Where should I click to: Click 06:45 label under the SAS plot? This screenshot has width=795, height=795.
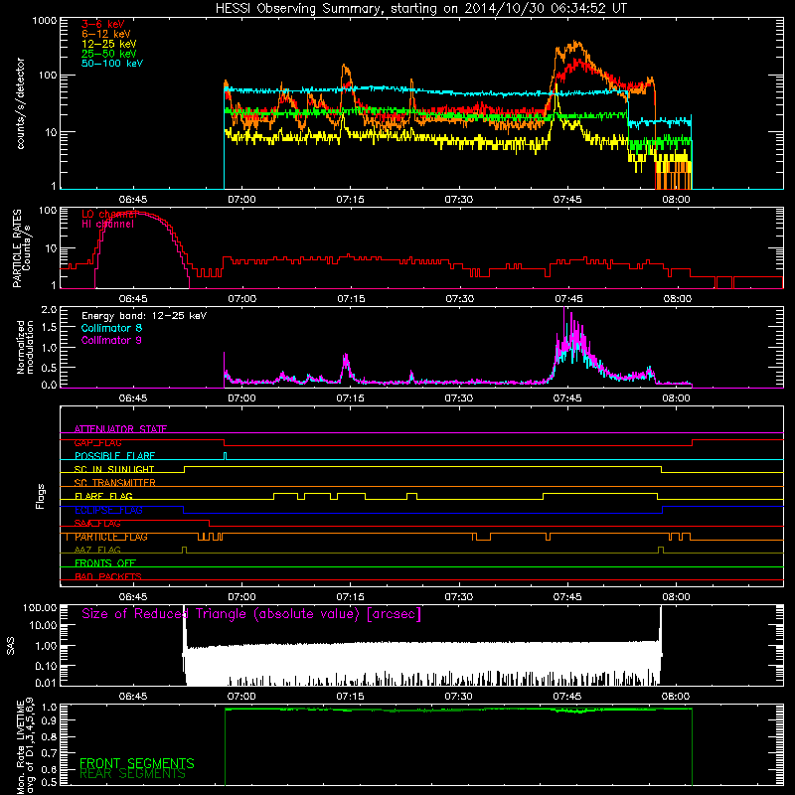click(133, 697)
